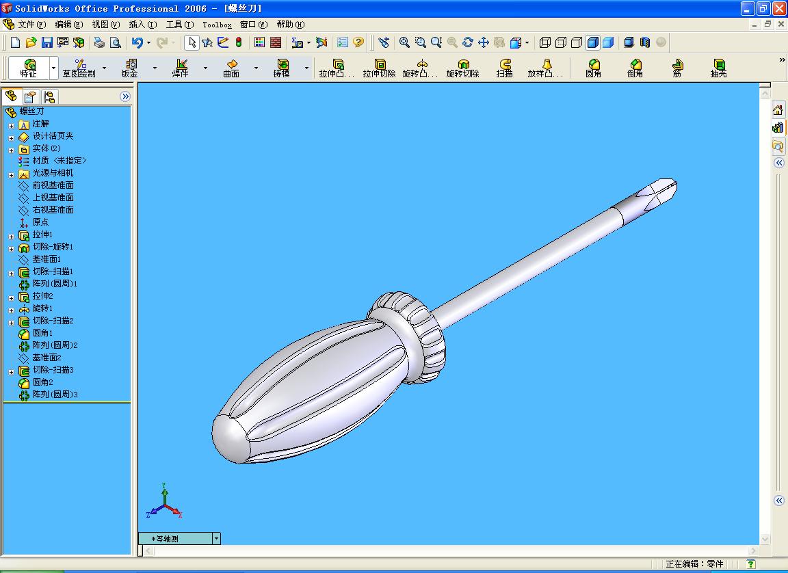Switch to the ConfigurationManager tab

[49, 96]
